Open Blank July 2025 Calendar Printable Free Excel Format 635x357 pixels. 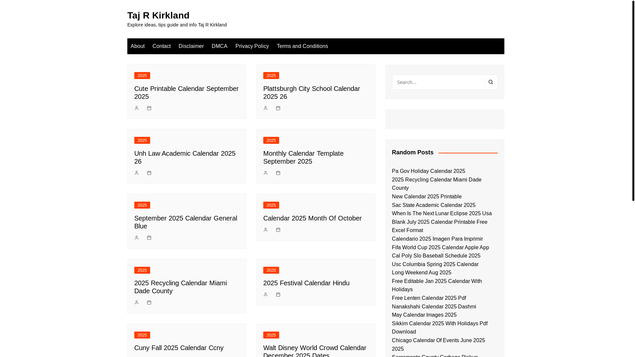(440, 226)
